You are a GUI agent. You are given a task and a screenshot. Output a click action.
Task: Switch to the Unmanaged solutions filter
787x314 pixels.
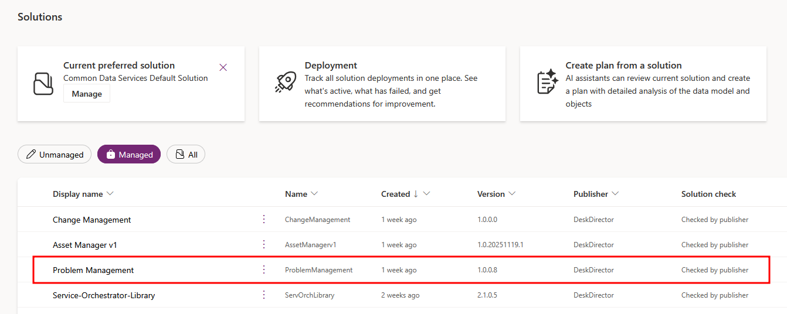click(x=55, y=155)
